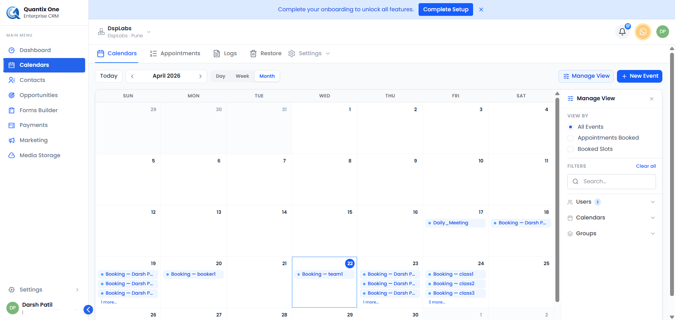Go to the next month arrow
This screenshot has width=675, height=320.
(x=200, y=76)
